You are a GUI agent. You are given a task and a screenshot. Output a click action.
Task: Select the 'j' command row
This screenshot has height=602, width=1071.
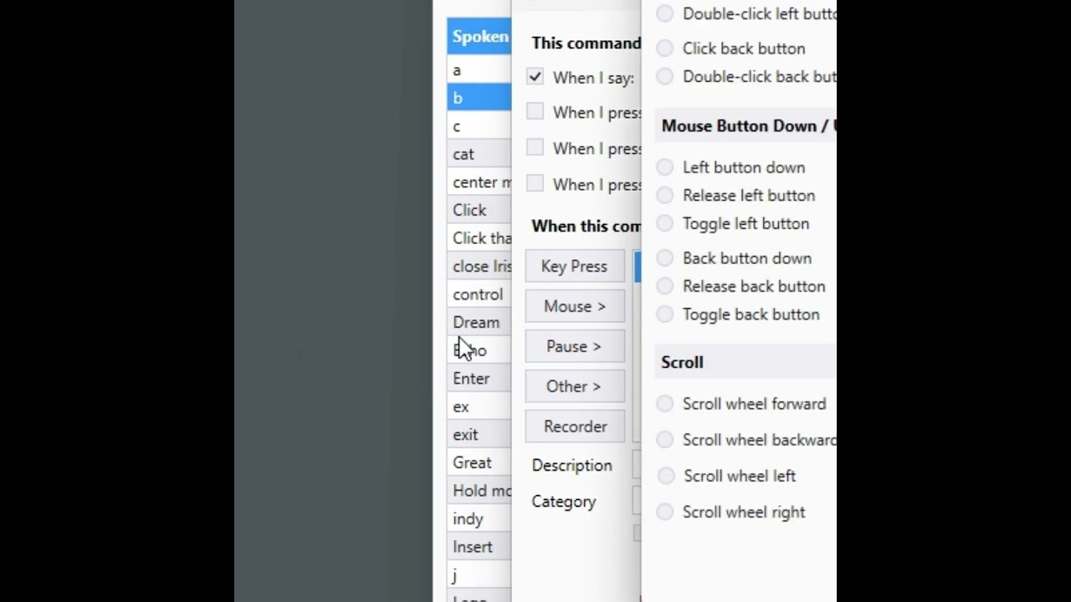click(479, 574)
